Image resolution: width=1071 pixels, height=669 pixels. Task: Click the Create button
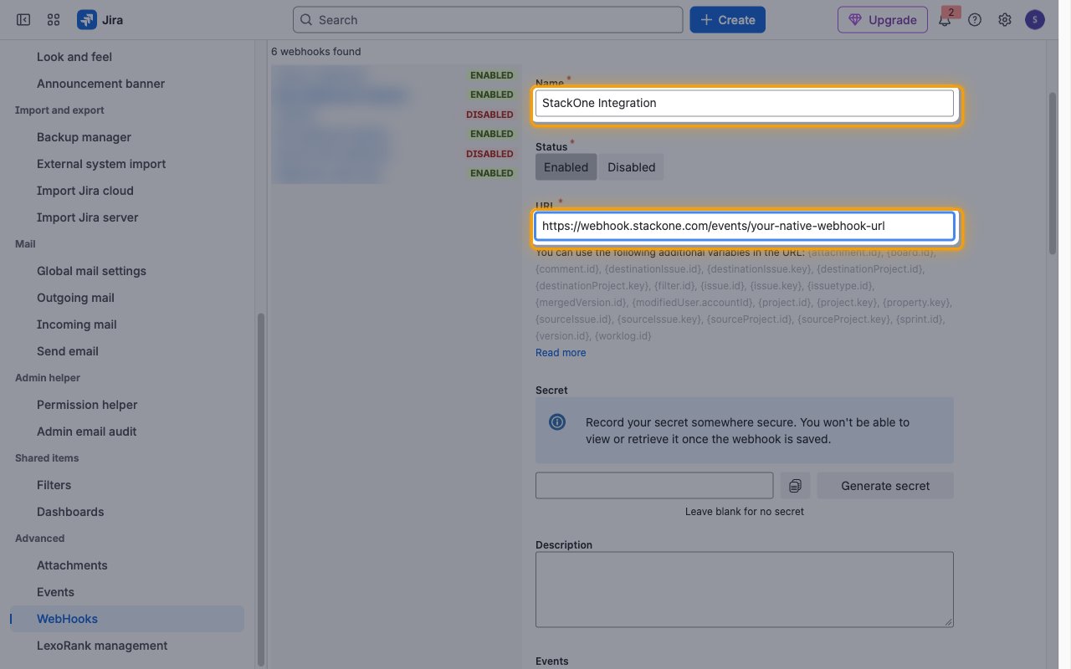point(728,20)
